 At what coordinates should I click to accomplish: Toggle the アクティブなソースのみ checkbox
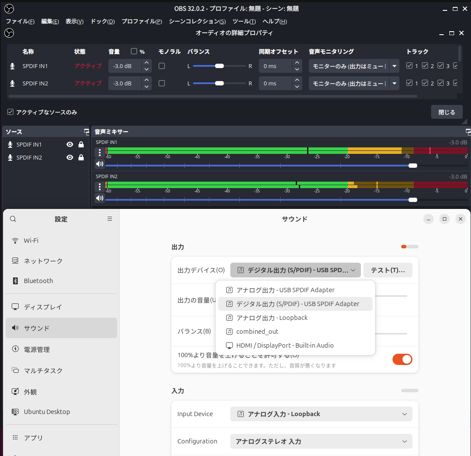coord(10,112)
